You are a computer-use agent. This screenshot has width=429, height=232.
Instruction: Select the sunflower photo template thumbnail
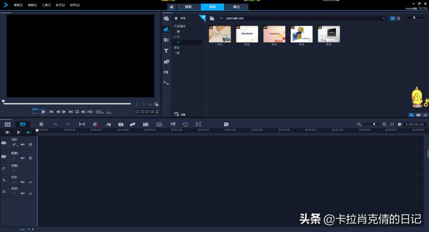(301, 34)
